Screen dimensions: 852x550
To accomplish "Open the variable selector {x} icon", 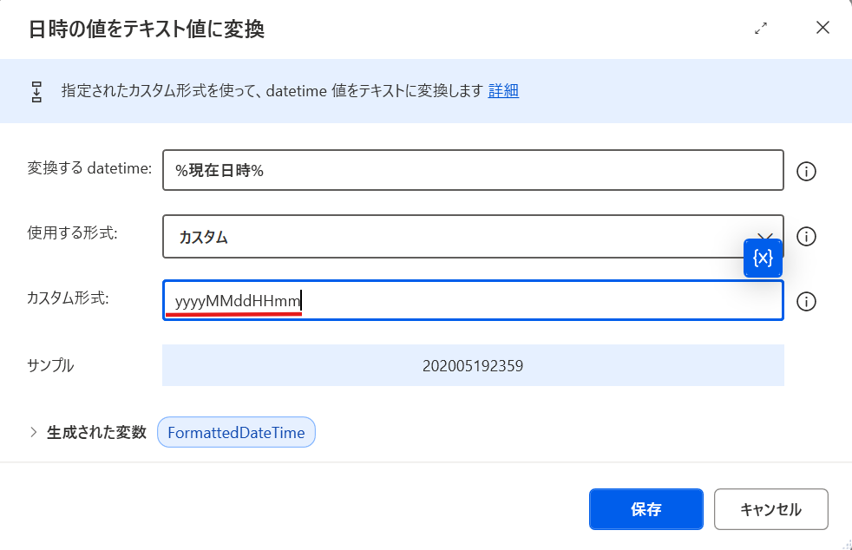I will 762,258.
